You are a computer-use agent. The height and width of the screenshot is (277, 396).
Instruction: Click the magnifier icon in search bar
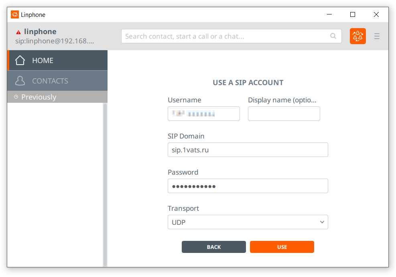click(x=333, y=36)
